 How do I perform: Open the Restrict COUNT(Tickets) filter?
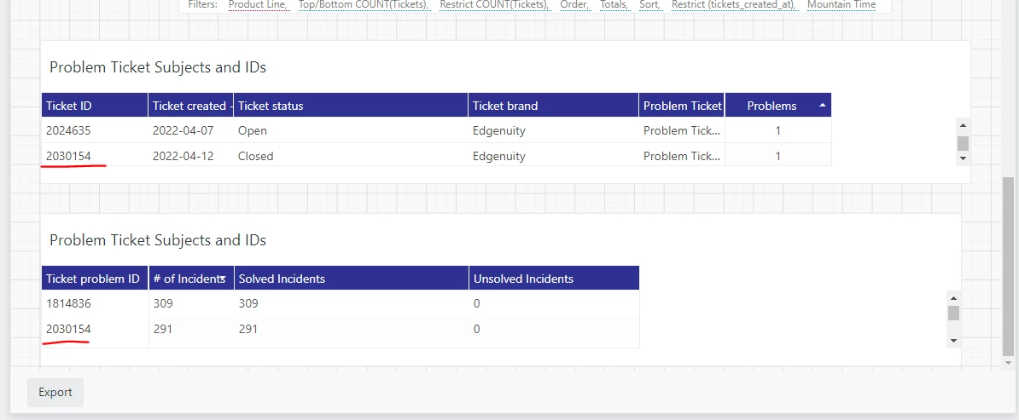pyautogui.click(x=494, y=4)
